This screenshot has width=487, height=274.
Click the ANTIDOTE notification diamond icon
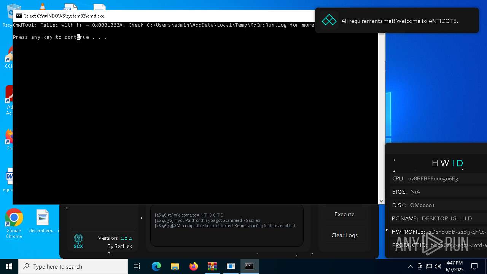(x=329, y=21)
